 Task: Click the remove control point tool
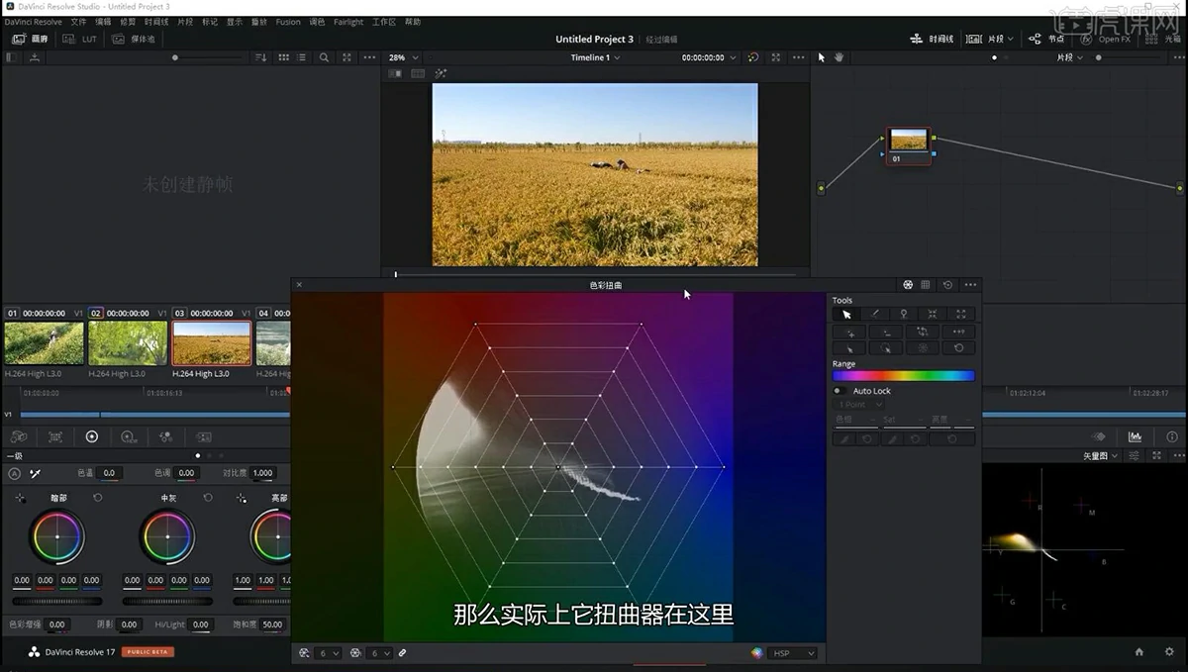coord(886,333)
